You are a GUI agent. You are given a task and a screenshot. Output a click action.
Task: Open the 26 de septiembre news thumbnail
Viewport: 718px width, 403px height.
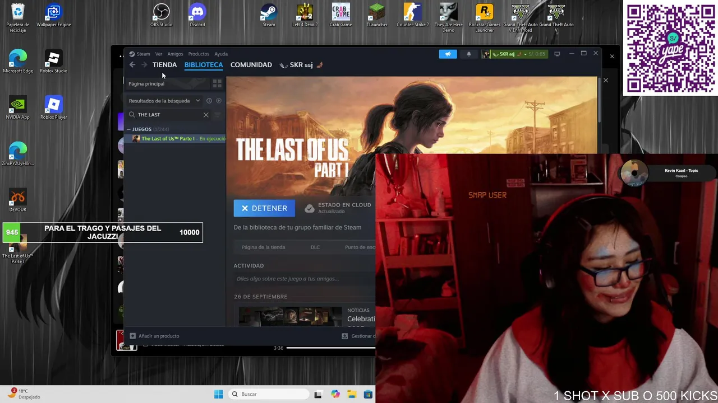click(290, 316)
